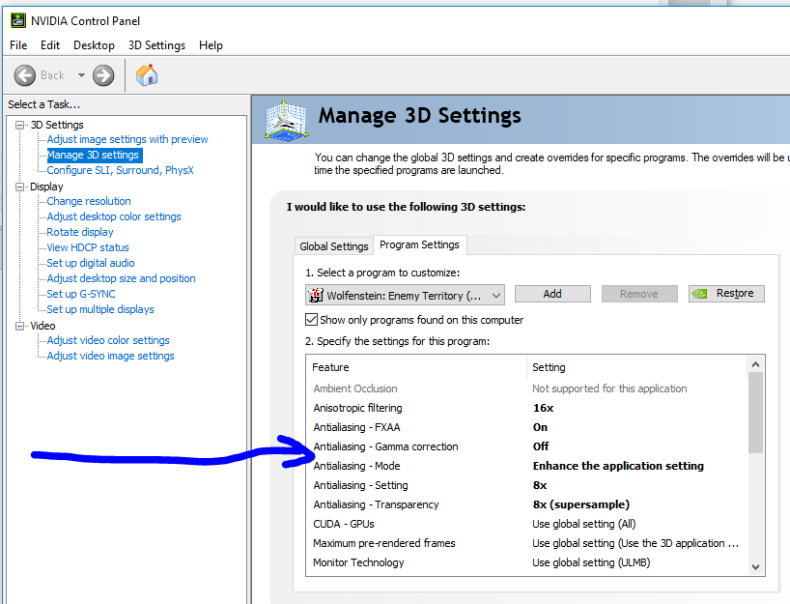The width and height of the screenshot is (790, 604).
Task: Select the CUDA - GPUs row
Action: tap(526, 524)
